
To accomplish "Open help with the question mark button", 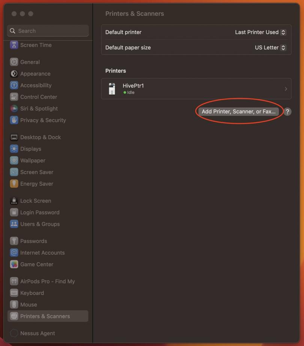I will (x=287, y=112).
